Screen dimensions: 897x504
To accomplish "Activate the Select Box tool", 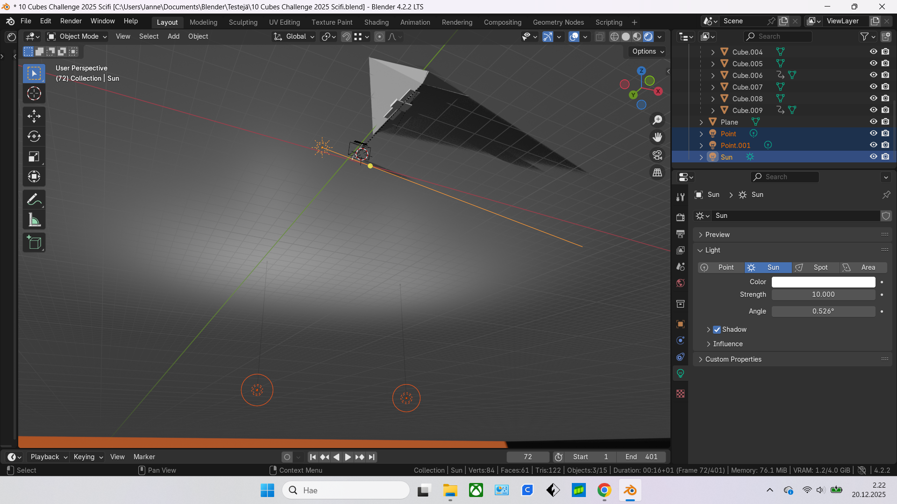I will 34,73.
